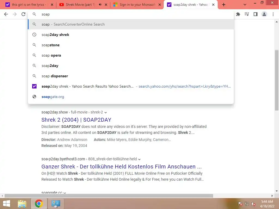Choose the 'soap dispenser' suggestion

coord(131,76)
